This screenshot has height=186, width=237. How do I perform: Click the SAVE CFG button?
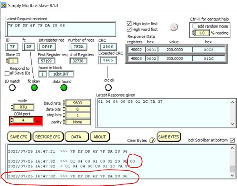[x=19, y=137]
